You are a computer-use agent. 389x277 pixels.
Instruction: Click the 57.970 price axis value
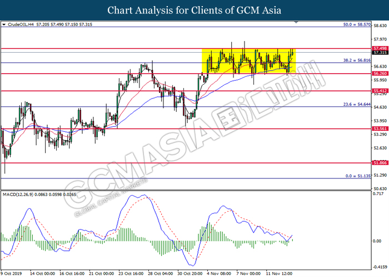[380, 39]
